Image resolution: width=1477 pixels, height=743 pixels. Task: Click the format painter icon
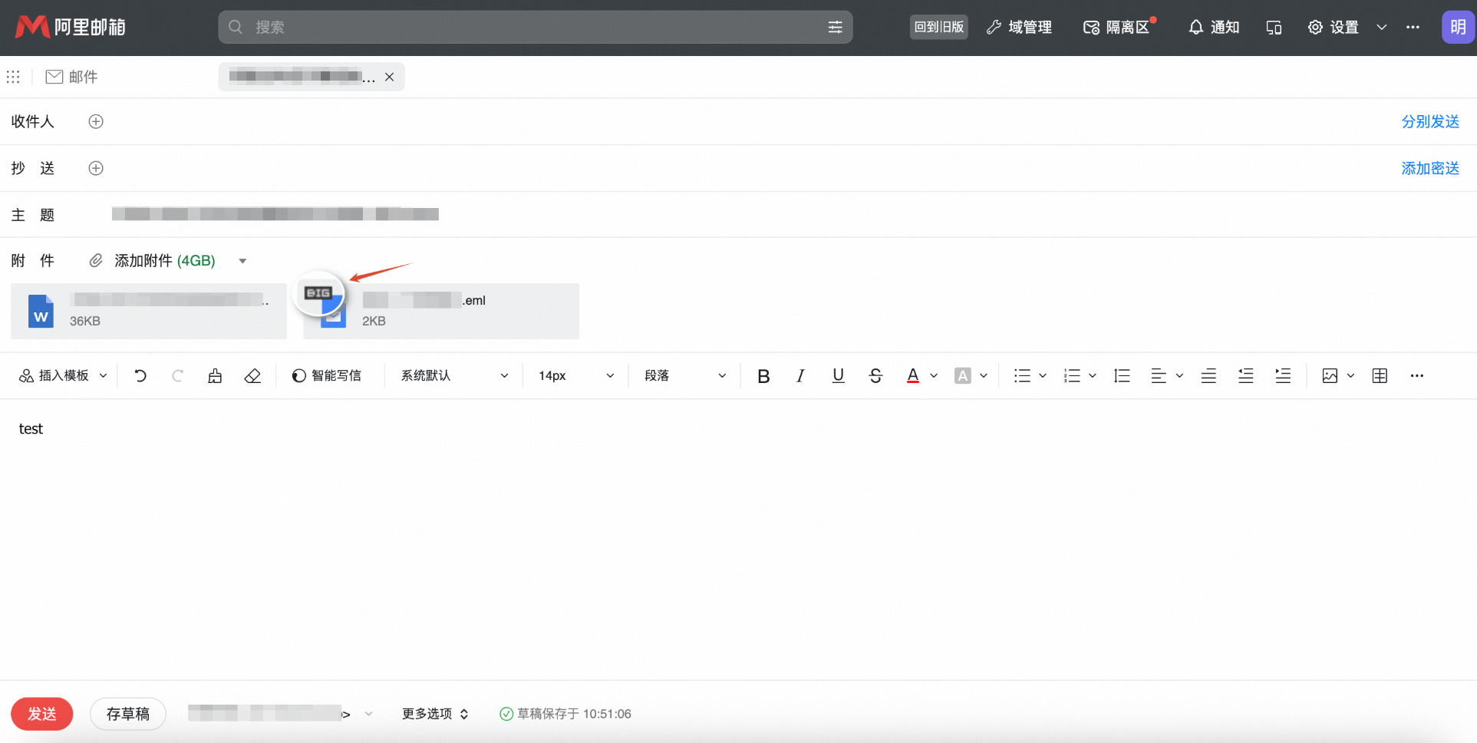215,375
